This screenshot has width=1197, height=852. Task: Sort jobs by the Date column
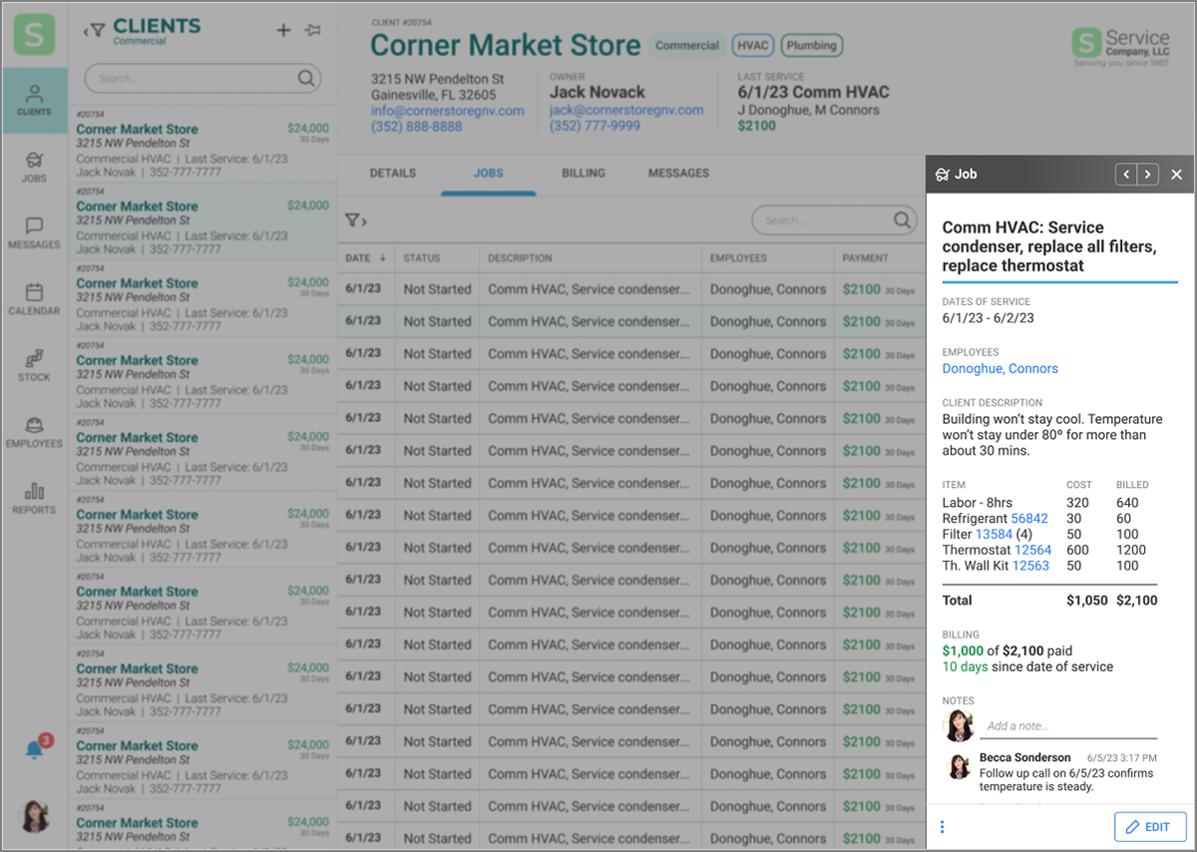(366, 258)
